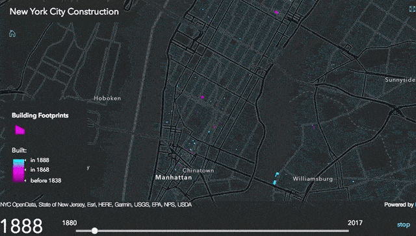Select the 'in 1868' legend arrow marker
The image size is (416, 236).
tap(25, 170)
